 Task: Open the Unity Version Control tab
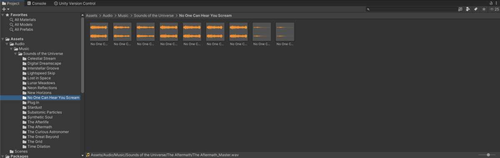[x=75, y=3]
